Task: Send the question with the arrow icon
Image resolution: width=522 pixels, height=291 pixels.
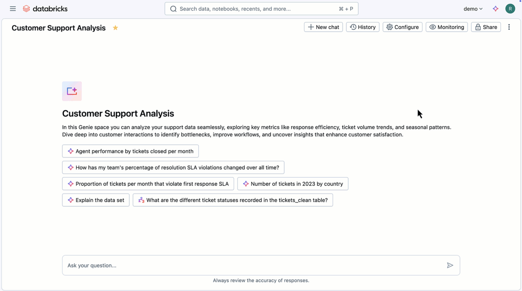Action: click(x=450, y=265)
